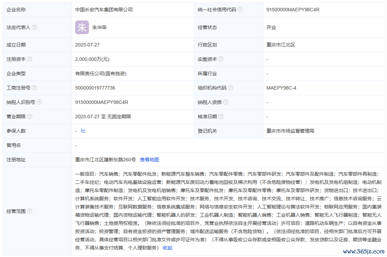Click the 登记机关 label cell
387x257 pixels.
point(229,131)
